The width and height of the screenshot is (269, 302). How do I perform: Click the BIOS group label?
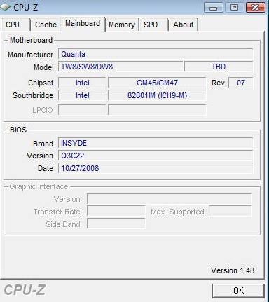(18, 130)
